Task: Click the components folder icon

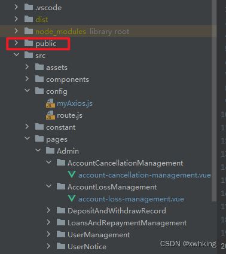Action: [39, 79]
